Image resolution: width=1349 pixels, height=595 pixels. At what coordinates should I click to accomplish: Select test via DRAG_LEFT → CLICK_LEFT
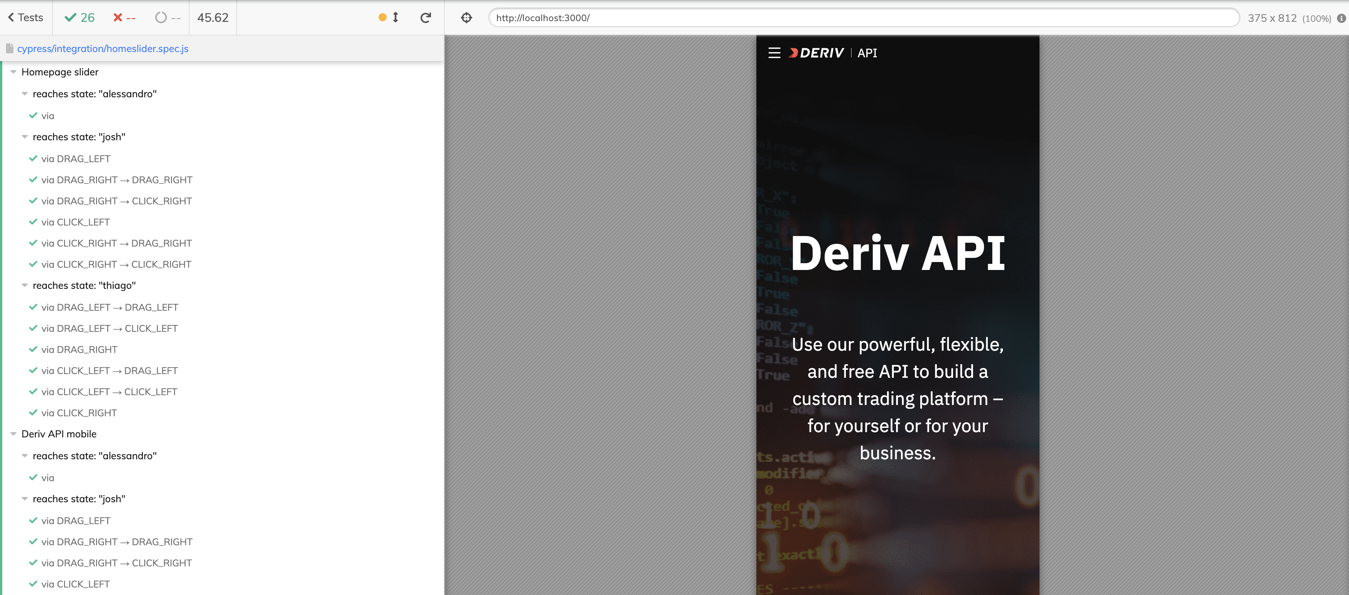109,329
